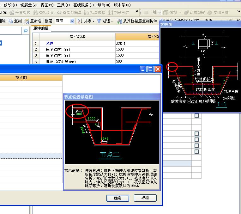
Task: Open the 在线服务(S) menu
Action: pos(84,5)
